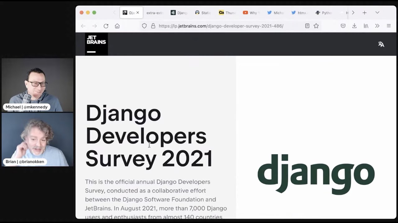Open the tracking protection shield icon
Screen dimensions: 398x223
[x=144, y=26]
